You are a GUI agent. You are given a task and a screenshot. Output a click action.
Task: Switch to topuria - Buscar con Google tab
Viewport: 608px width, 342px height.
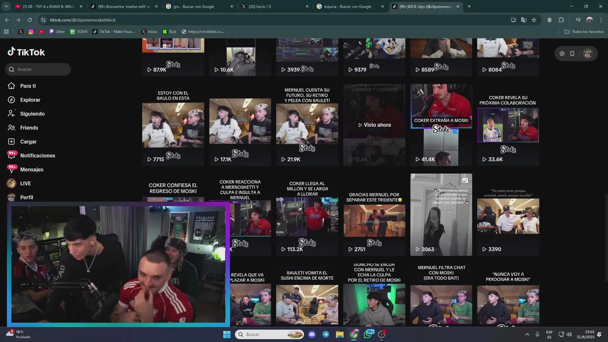tap(350, 7)
